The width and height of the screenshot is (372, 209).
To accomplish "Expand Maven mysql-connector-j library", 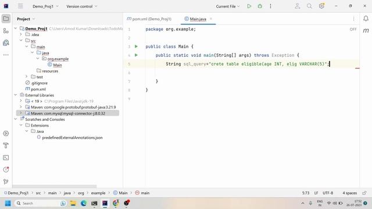I will [21, 113].
